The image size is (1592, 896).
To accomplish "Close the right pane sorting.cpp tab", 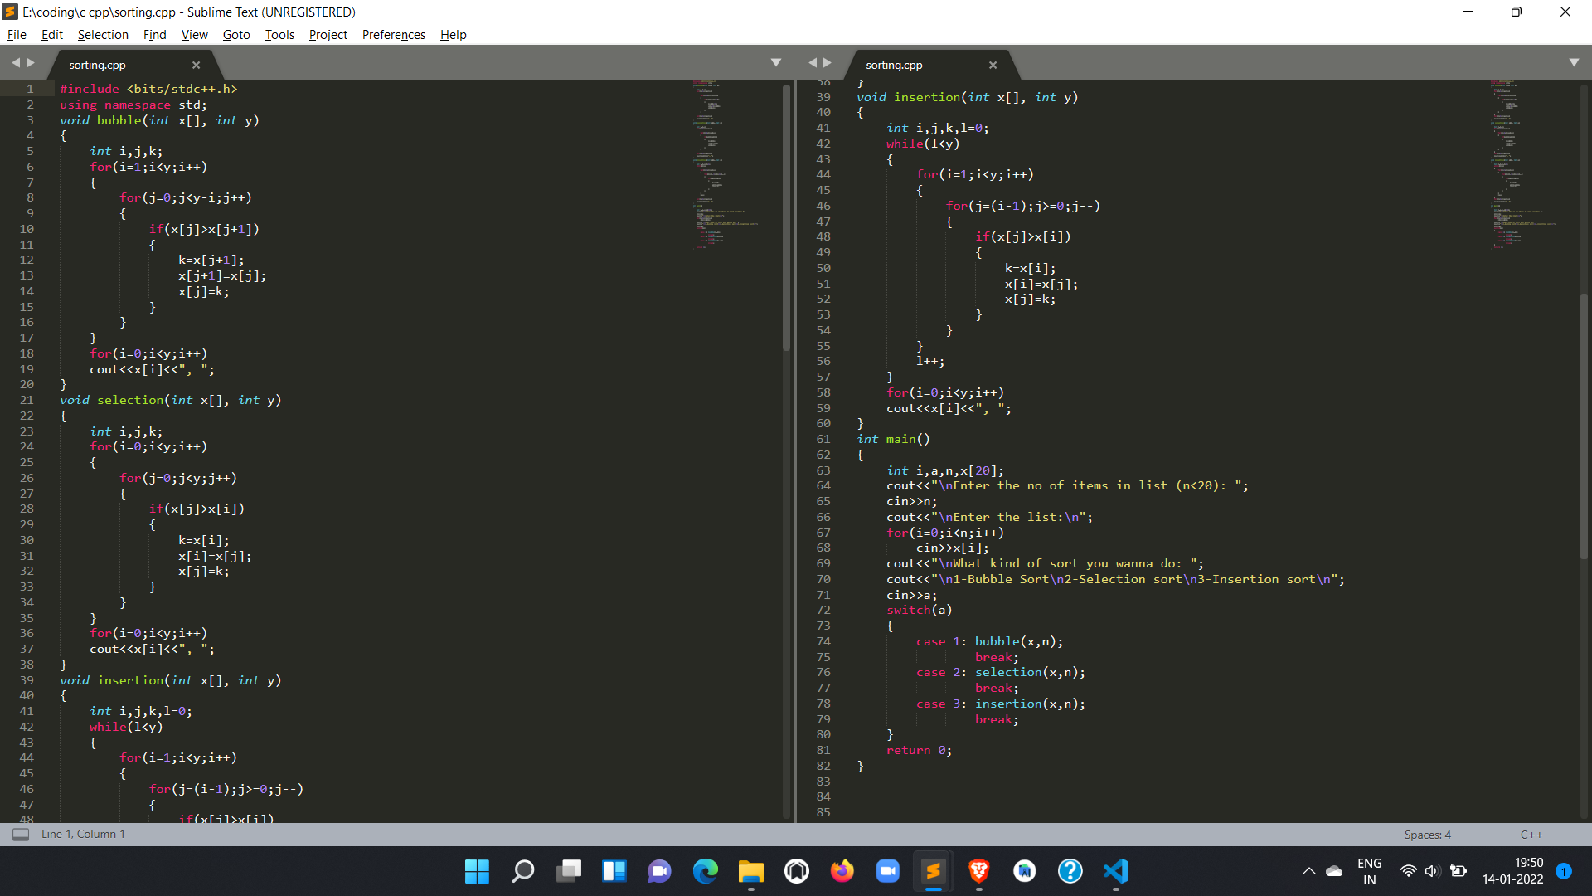I will pos(993,65).
